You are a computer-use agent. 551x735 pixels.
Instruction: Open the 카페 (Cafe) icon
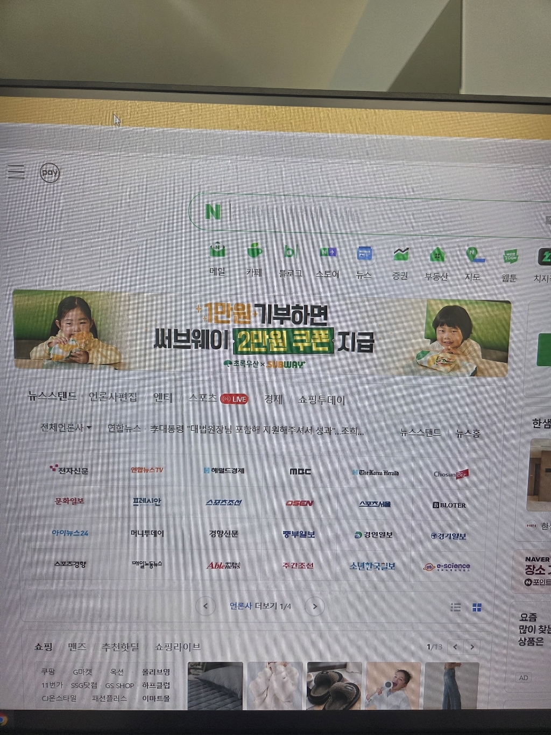(x=254, y=251)
